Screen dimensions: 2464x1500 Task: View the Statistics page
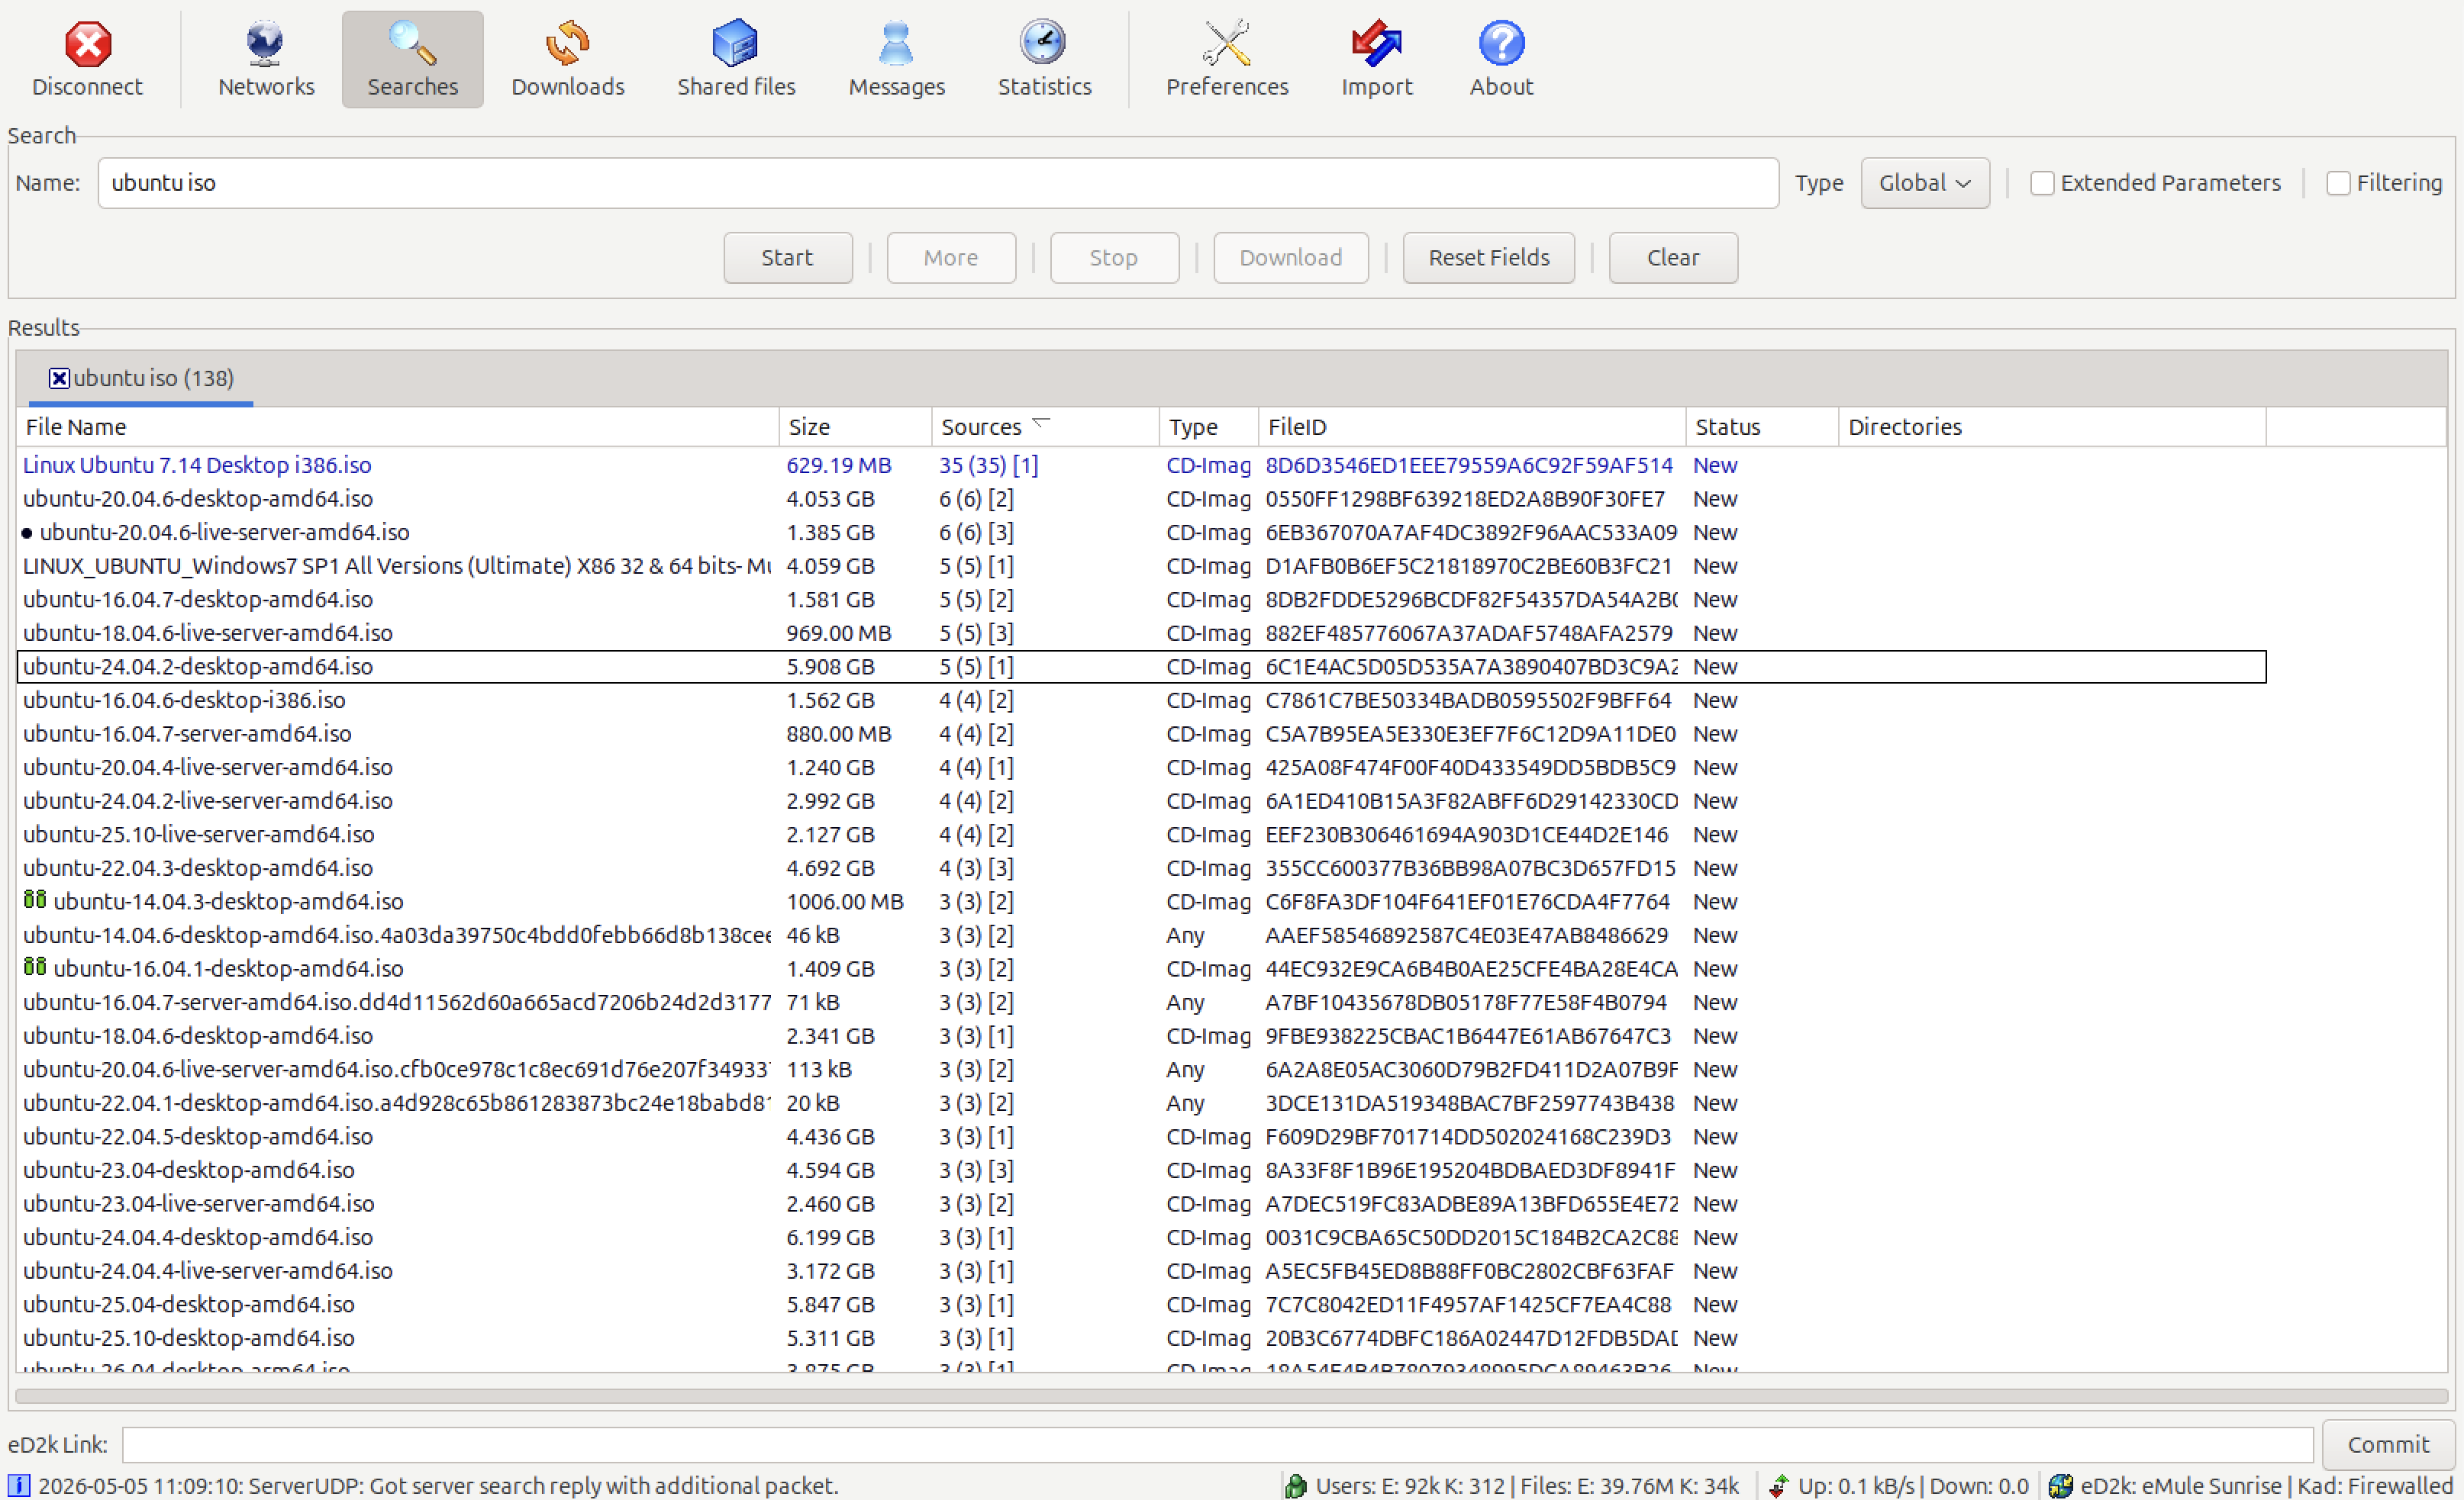(1044, 59)
